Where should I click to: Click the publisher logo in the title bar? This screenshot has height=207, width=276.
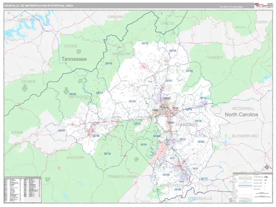[x=260, y=5]
